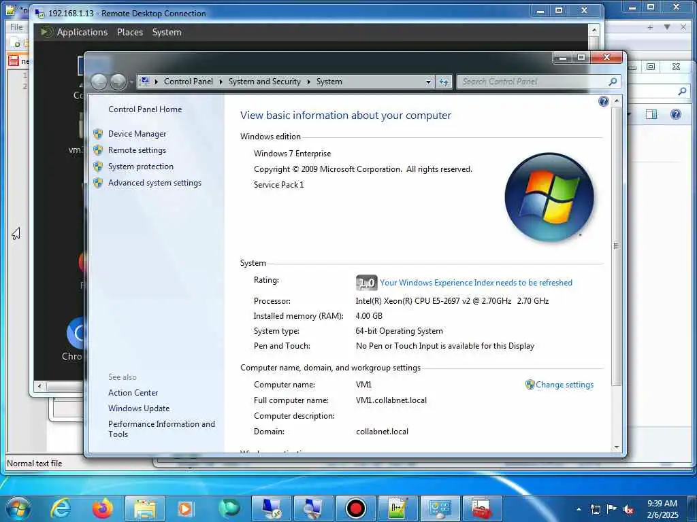This screenshot has width=697, height=522.
Task: Click the remote panel logo icon beside Applications
Action: coord(46,32)
